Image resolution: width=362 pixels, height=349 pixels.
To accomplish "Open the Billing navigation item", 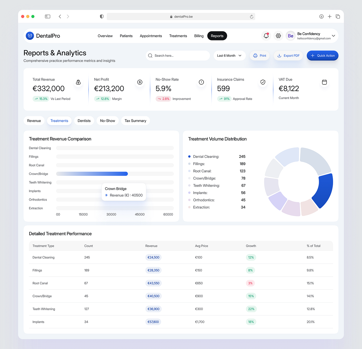I will pyautogui.click(x=199, y=36).
